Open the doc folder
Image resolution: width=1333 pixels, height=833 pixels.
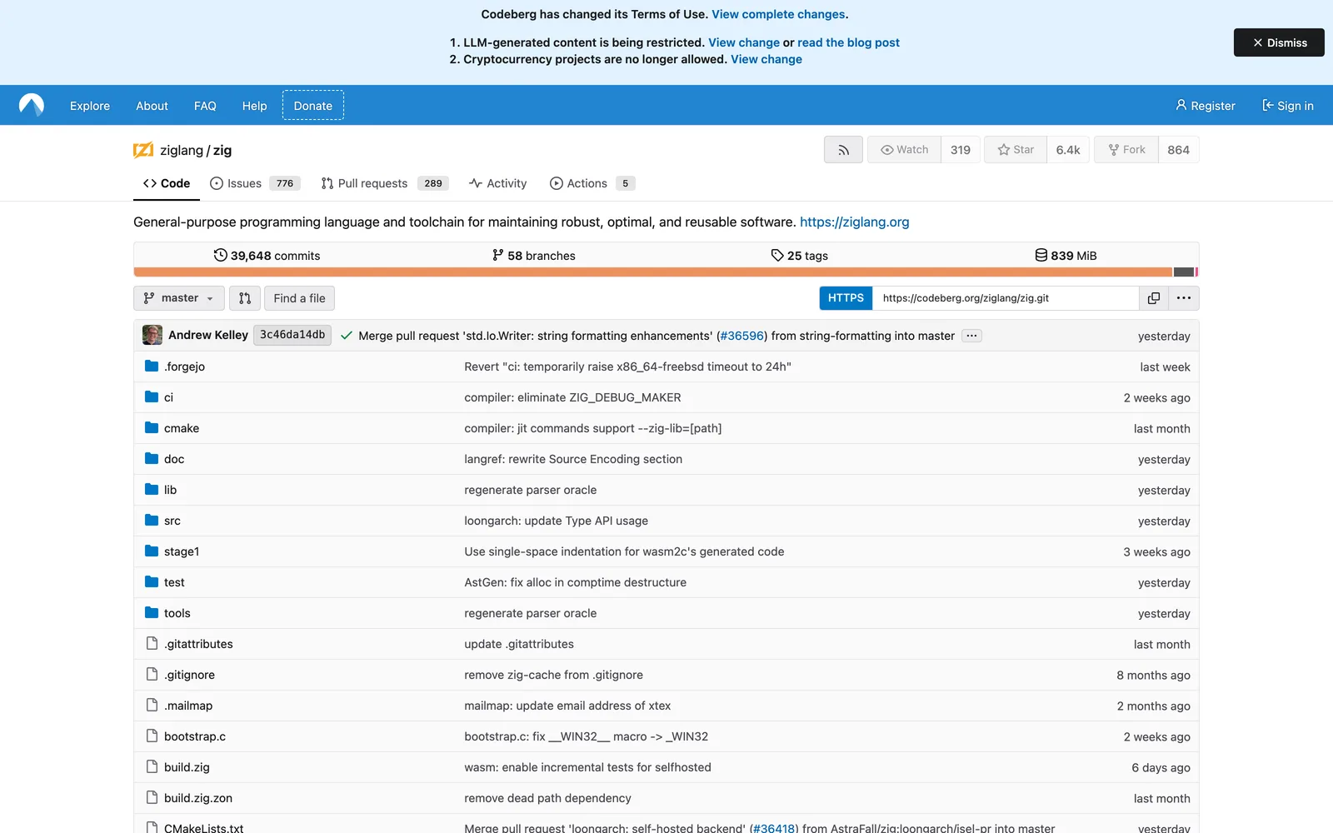[x=174, y=459]
